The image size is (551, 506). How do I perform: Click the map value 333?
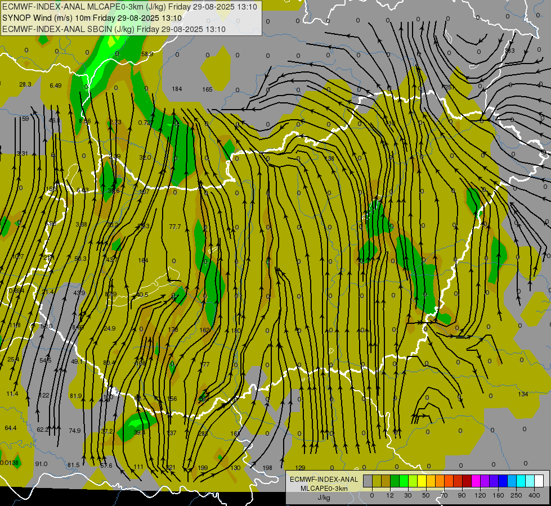(509, 51)
